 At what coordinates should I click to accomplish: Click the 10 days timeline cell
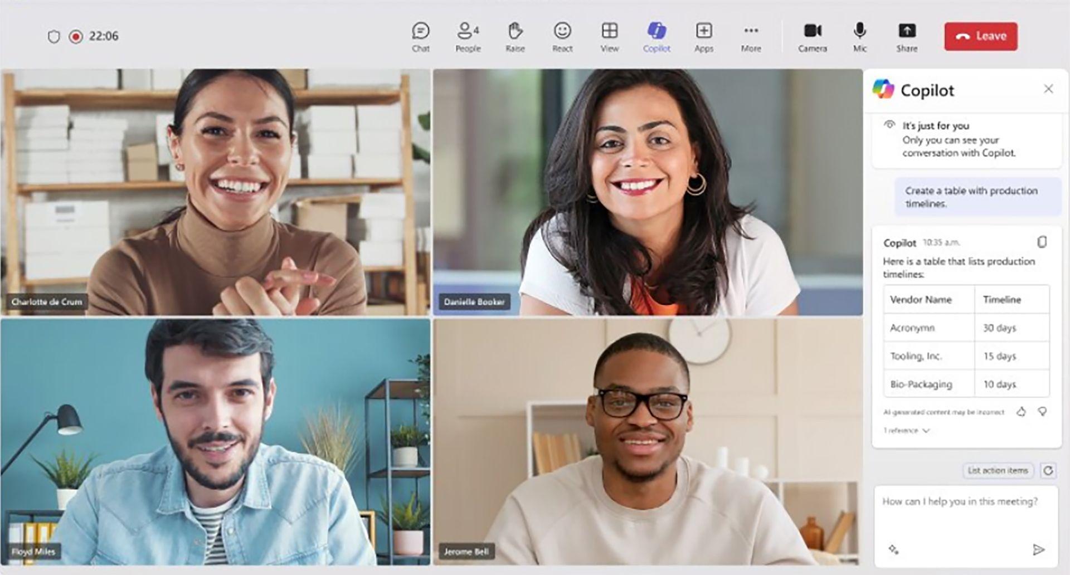1012,384
